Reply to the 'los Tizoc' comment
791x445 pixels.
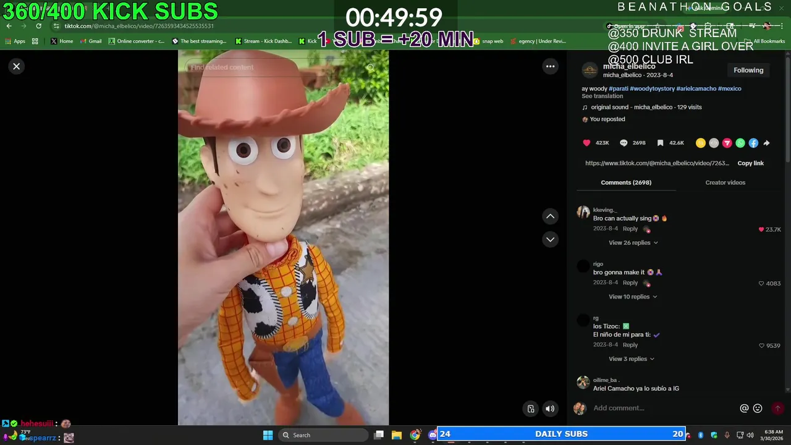click(x=630, y=345)
